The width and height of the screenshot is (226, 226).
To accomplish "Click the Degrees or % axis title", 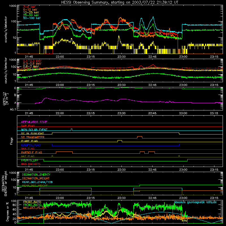I will coord(7,212).
